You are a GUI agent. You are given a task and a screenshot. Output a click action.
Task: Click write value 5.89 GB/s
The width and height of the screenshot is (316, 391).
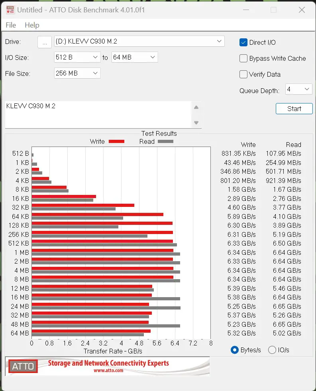point(241,216)
